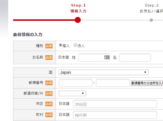Click the arrow on the 国 selector

click(145, 72)
